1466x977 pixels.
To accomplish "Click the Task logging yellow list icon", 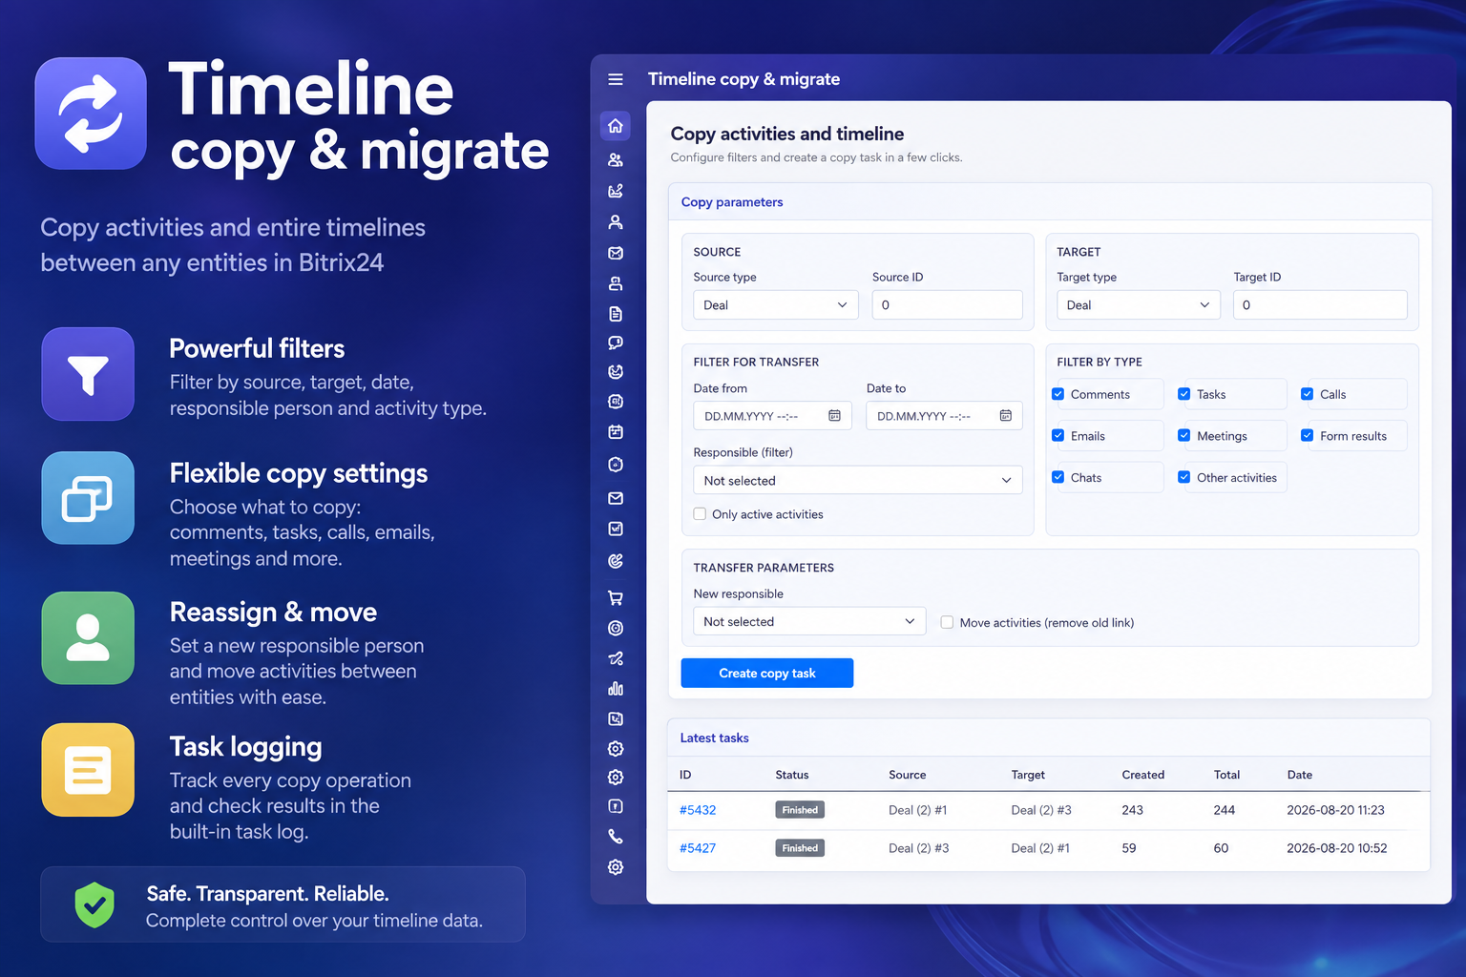I will pos(88,770).
